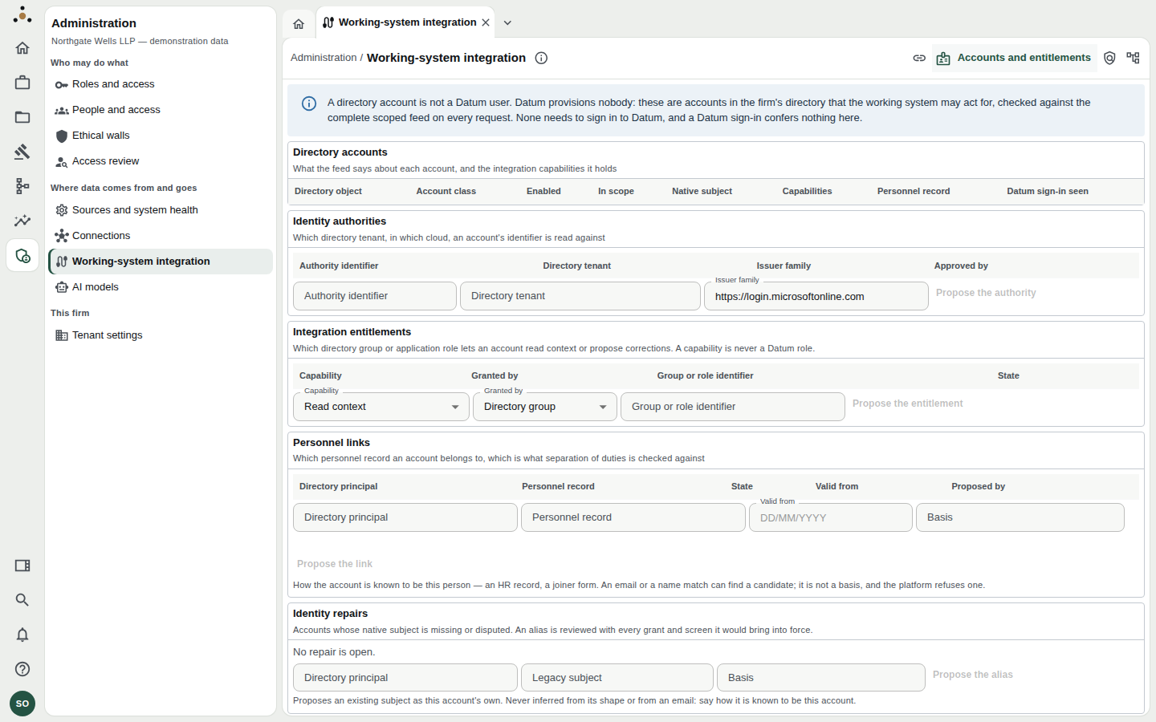Focus the Issuer family field
Viewport: 1156px width, 722px height.
816,296
